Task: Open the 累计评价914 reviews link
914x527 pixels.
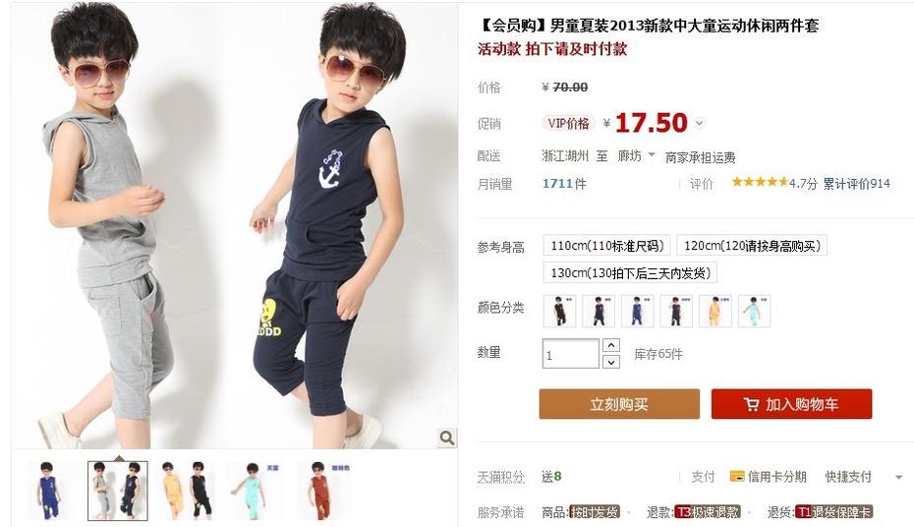Action: pos(856,184)
